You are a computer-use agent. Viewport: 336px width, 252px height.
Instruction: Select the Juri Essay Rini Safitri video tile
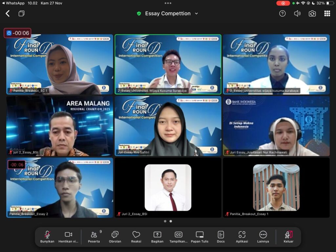168,126
